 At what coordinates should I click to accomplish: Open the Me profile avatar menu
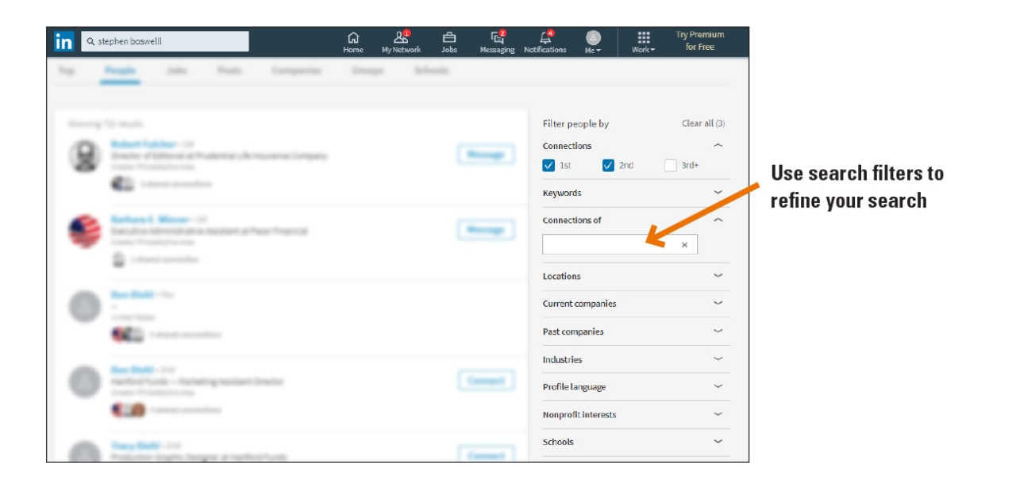tap(593, 39)
